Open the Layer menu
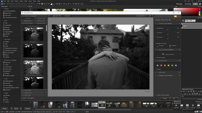202x113 pixels. tap(30, 1)
